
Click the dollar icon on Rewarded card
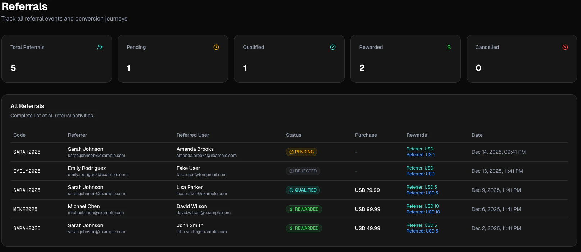449,47
